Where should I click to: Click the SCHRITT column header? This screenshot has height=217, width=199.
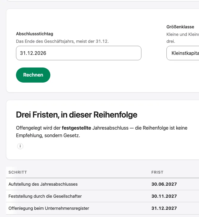[17, 172]
